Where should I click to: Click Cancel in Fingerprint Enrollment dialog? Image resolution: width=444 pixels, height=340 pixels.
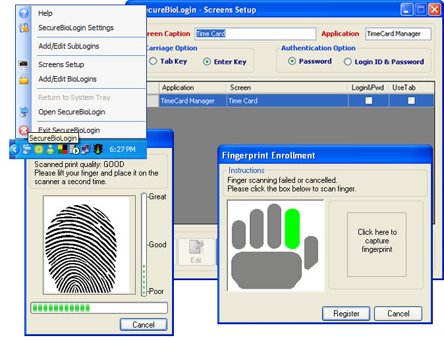398,314
